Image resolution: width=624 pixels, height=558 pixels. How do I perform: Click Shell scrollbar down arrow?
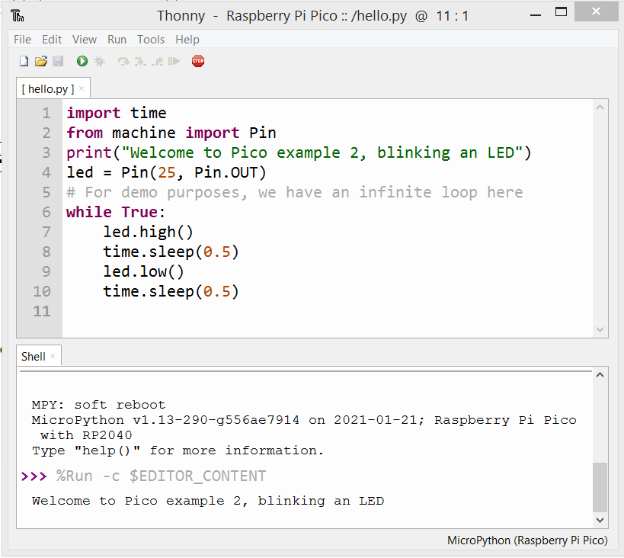pos(600,520)
